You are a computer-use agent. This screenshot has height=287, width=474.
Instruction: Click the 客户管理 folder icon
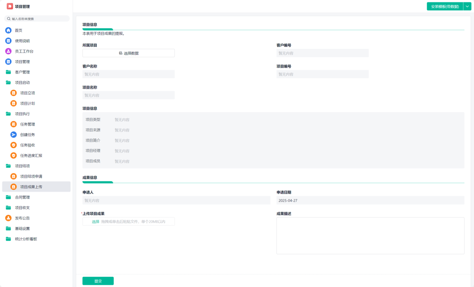[x=8, y=72]
